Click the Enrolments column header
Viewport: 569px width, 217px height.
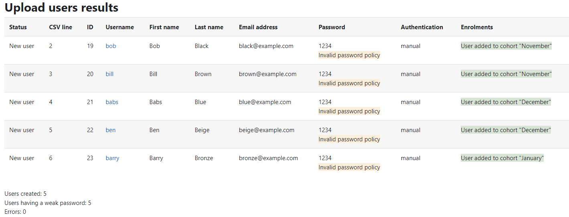click(477, 27)
